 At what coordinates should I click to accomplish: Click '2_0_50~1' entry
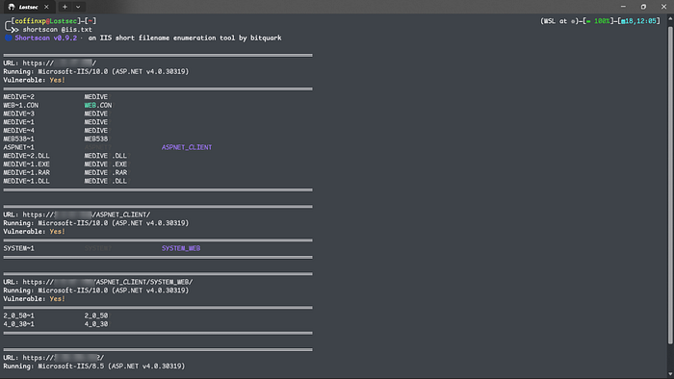pyautogui.click(x=19, y=316)
